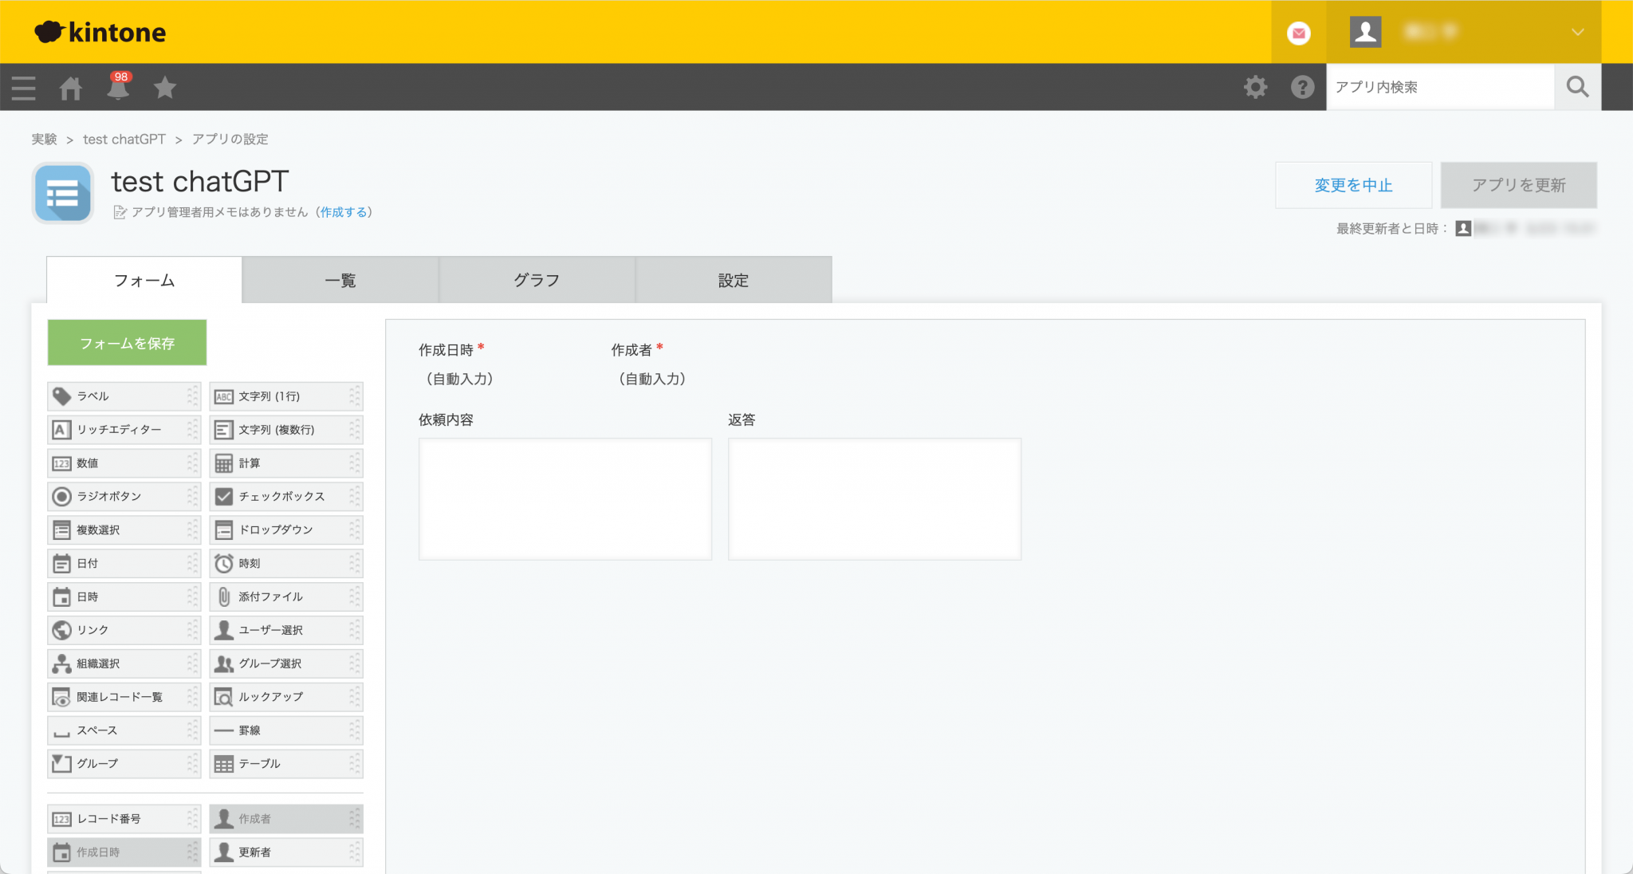This screenshot has width=1633, height=874.
Task: Switch to the グラフ tab
Action: point(537,280)
